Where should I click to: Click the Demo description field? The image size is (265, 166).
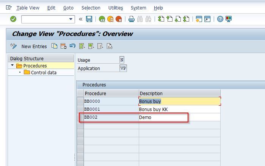tap(180, 117)
